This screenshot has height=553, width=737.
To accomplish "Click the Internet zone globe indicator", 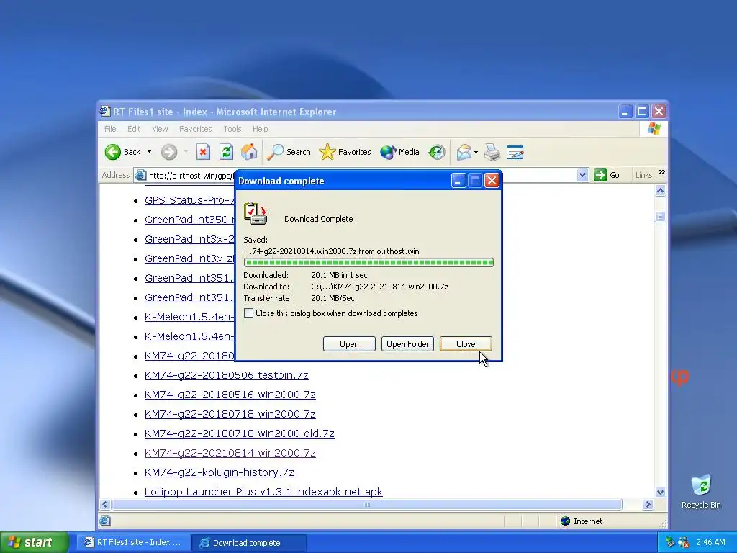I will coord(566,521).
